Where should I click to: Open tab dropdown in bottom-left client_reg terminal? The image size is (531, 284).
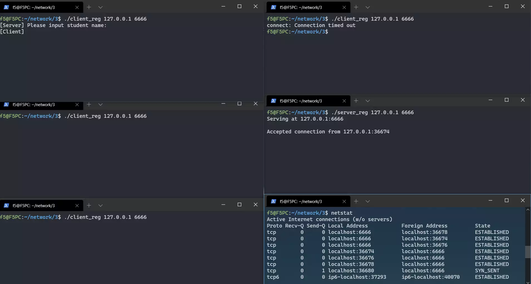coord(100,205)
